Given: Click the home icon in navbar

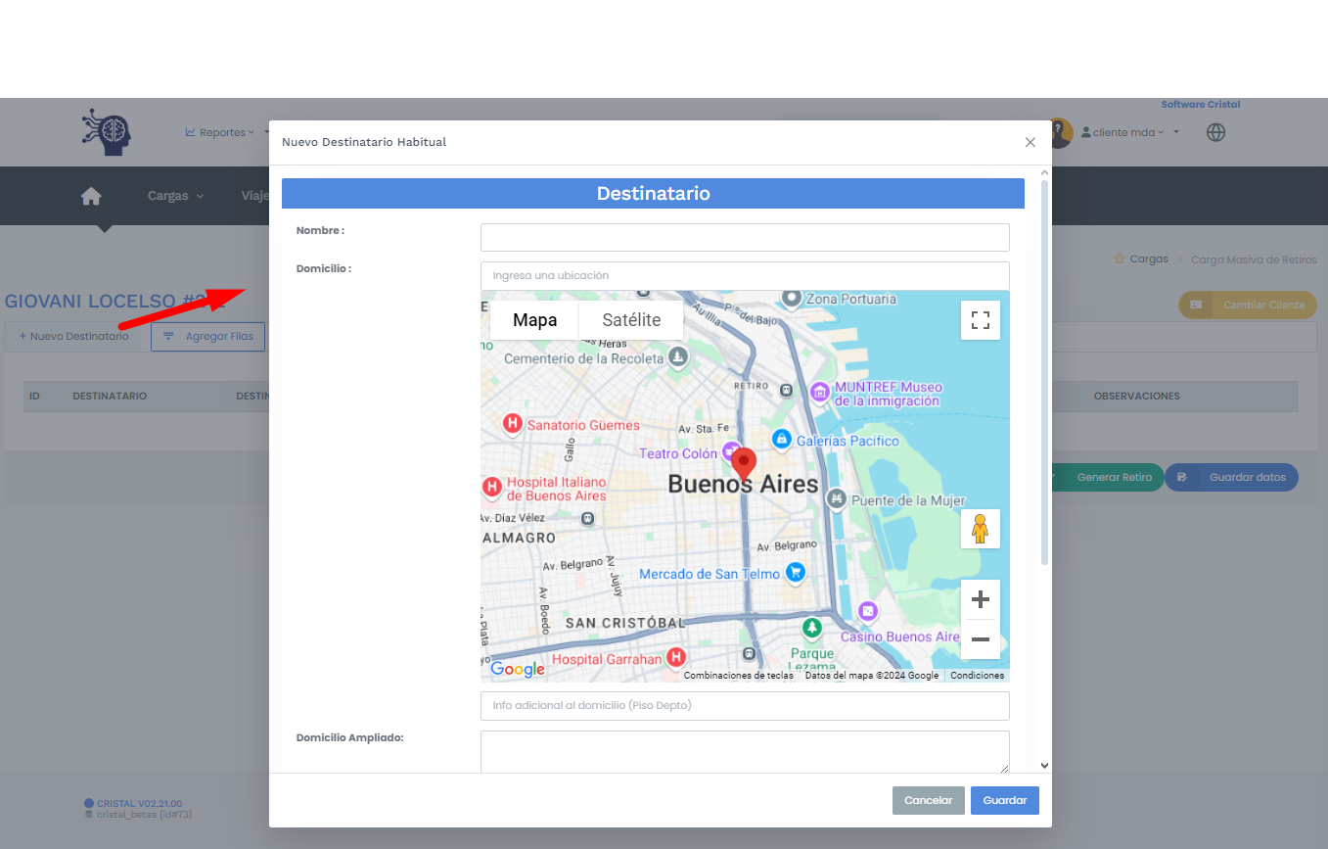Looking at the screenshot, I should pyautogui.click(x=91, y=196).
